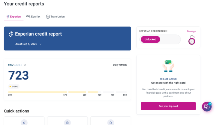
Task: Click the score bar segment ending at 739
Action: [x=94, y=92]
